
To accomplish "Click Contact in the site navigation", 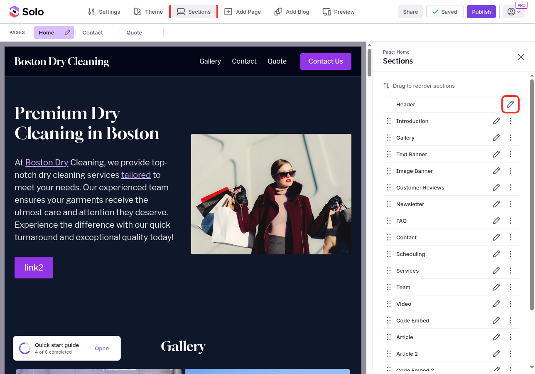I will (244, 61).
